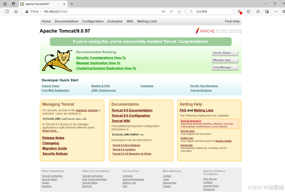Click the Manager App button
Image resolution: width=285 pixels, height=192 pixels.
coord(225,60)
